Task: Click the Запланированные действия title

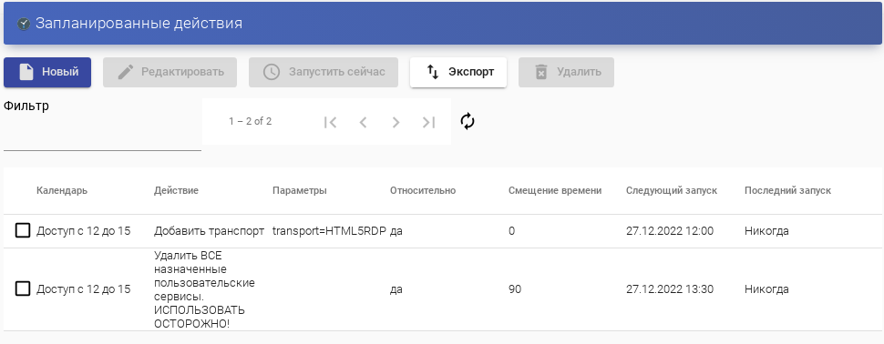Action: [x=139, y=24]
